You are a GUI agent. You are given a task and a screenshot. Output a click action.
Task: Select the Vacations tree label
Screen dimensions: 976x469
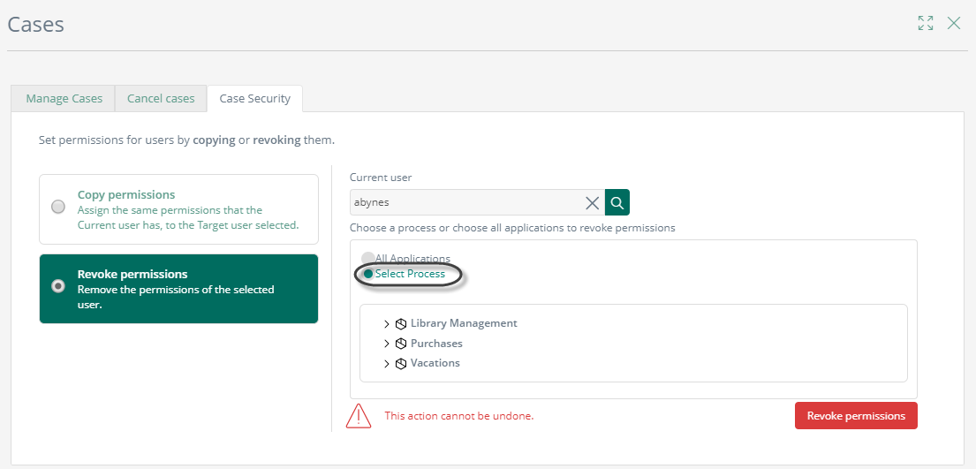[435, 362]
